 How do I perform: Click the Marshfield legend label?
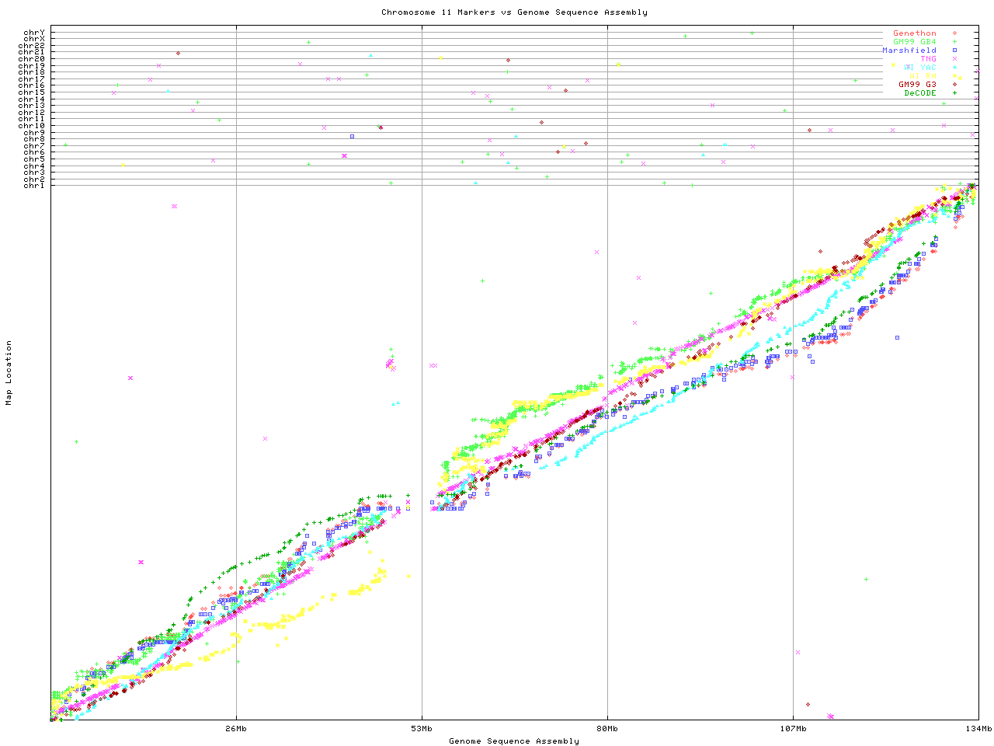tap(909, 51)
